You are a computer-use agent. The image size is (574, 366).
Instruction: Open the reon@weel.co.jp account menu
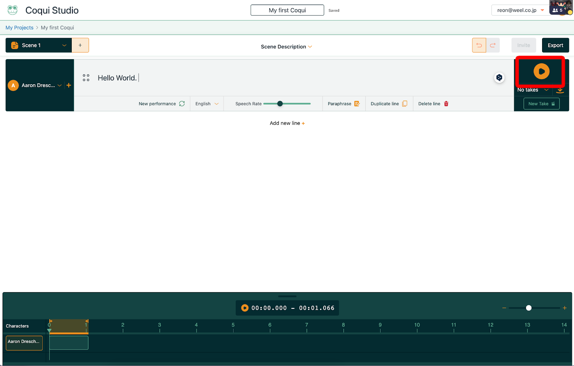[520, 10]
